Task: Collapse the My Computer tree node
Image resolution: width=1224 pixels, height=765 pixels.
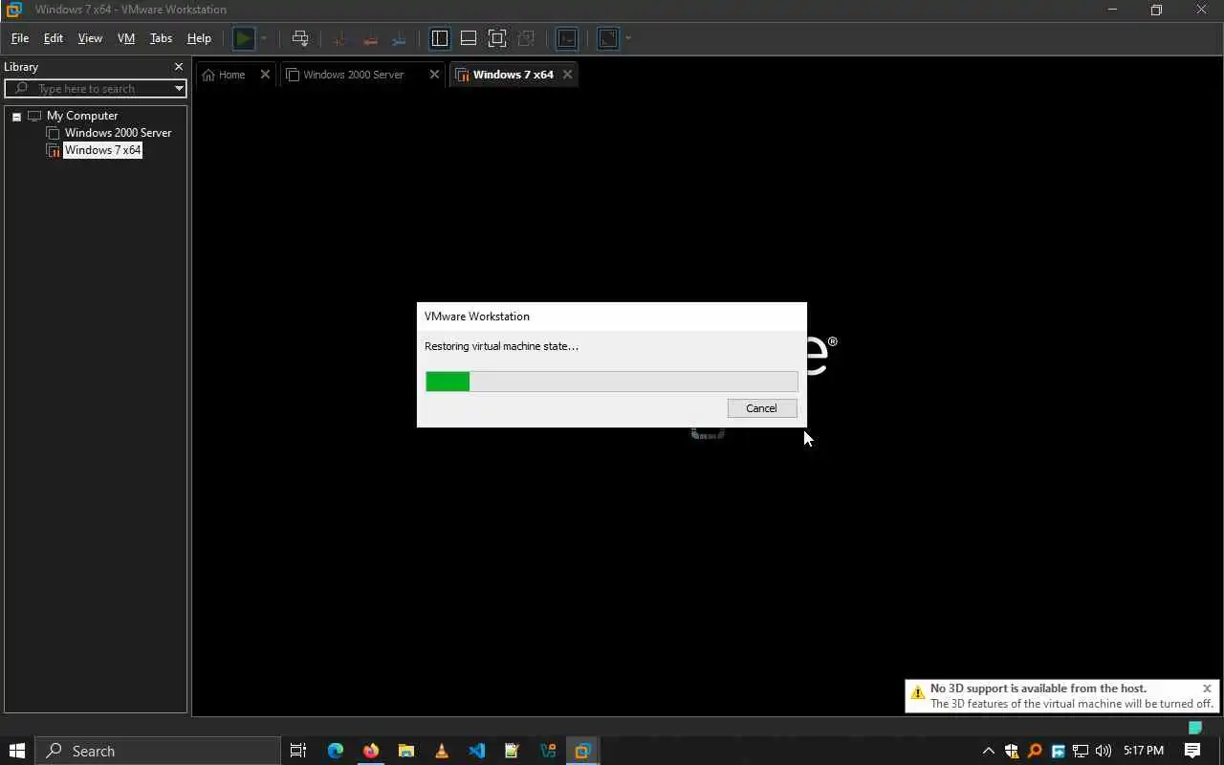Action: [x=16, y=116]
